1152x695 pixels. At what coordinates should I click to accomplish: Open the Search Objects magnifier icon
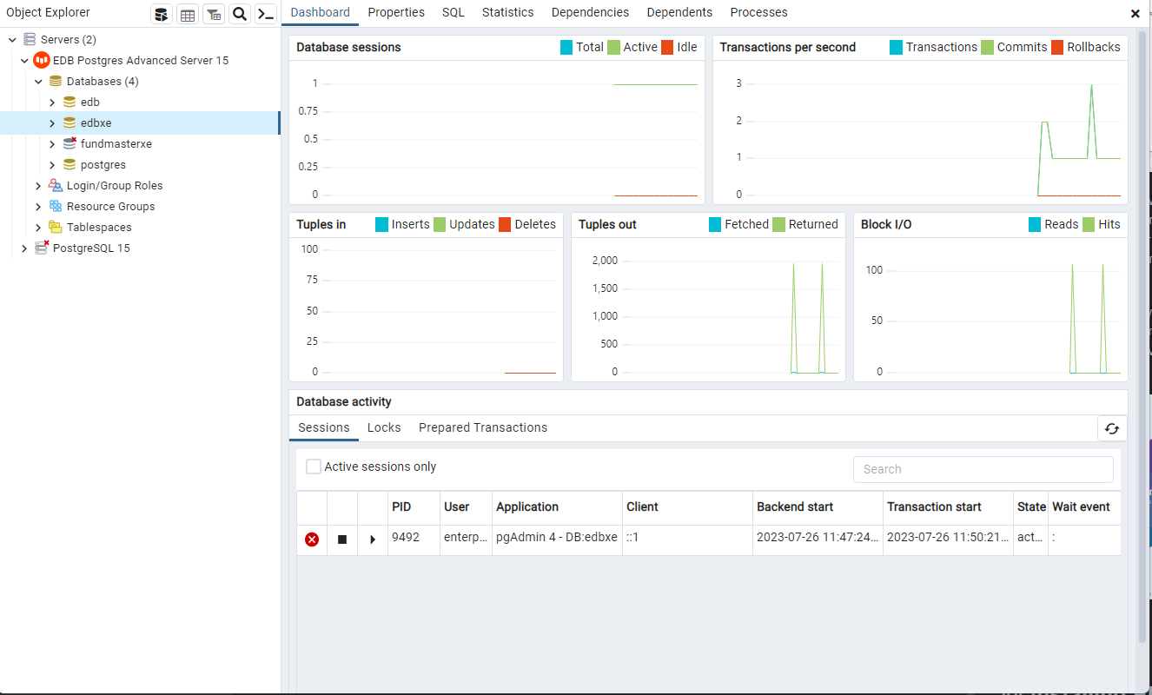coord(240,14)
